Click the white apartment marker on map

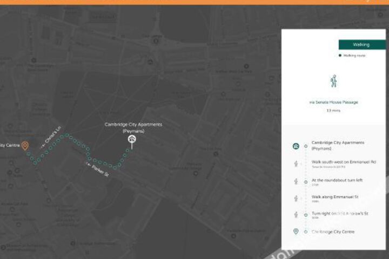(x=132, y=141)
